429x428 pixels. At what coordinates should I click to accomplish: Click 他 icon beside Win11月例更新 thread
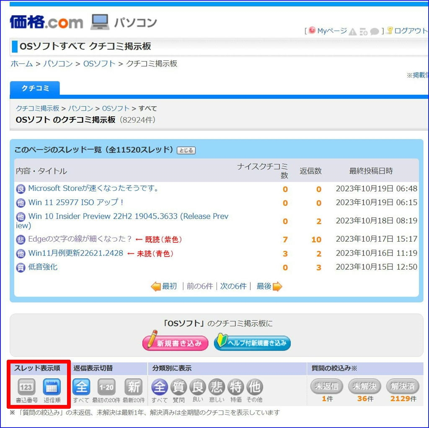(21, 253)
